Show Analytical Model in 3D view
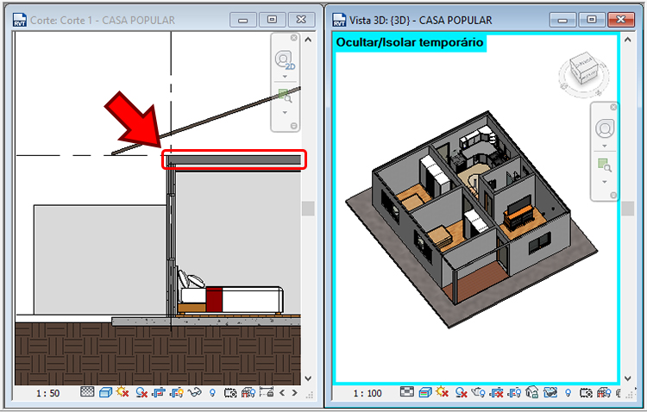This screenshot has width=647, height=412. point(604,393)
